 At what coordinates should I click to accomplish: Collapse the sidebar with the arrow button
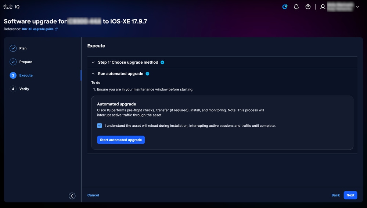tap(72, 196)
